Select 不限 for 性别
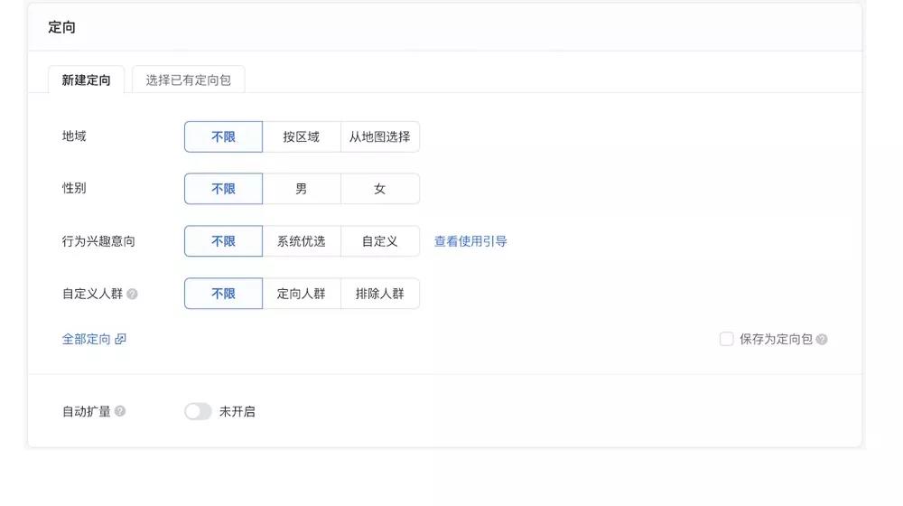 point(223,189)
